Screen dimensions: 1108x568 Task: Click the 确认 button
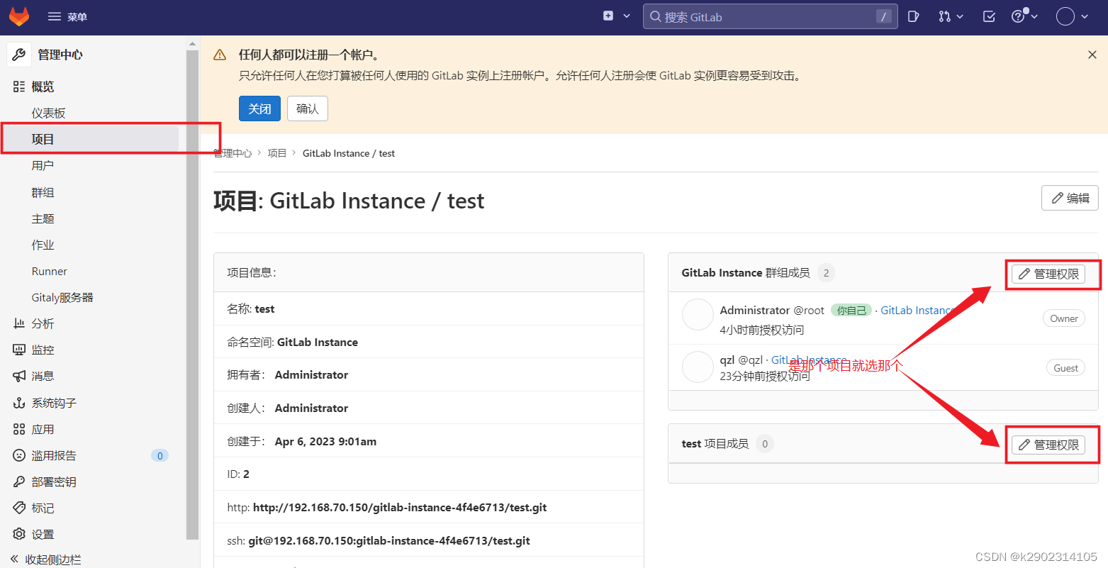308,108
